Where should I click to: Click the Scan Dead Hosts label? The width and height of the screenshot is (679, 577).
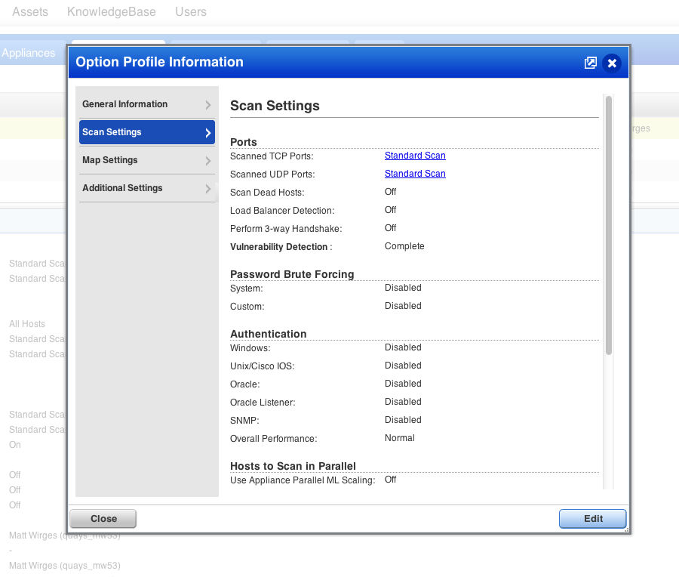(x=267, y=193)
